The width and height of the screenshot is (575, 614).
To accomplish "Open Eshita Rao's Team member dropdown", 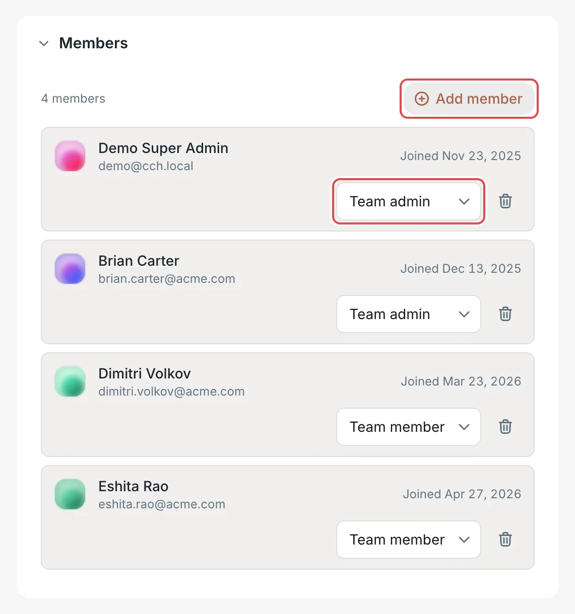I will [409, 540].
